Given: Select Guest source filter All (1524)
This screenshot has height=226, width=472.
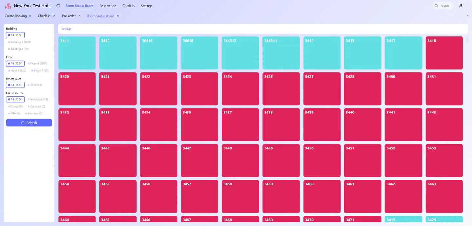Looking at the screenshot, I should point(15,99).
